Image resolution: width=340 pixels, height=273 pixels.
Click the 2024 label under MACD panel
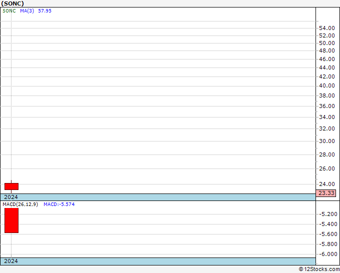(x=11, y=261)
